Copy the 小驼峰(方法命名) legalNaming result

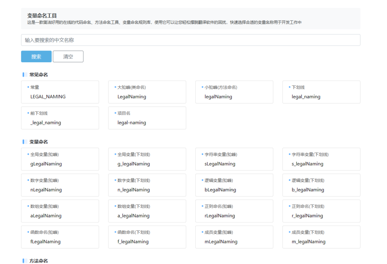[x=234, y=92]
